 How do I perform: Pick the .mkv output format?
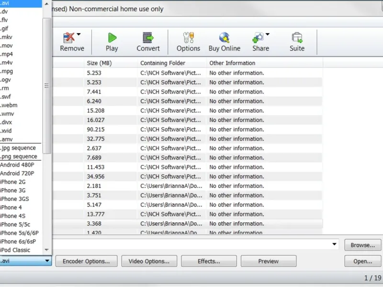(21, 37)
